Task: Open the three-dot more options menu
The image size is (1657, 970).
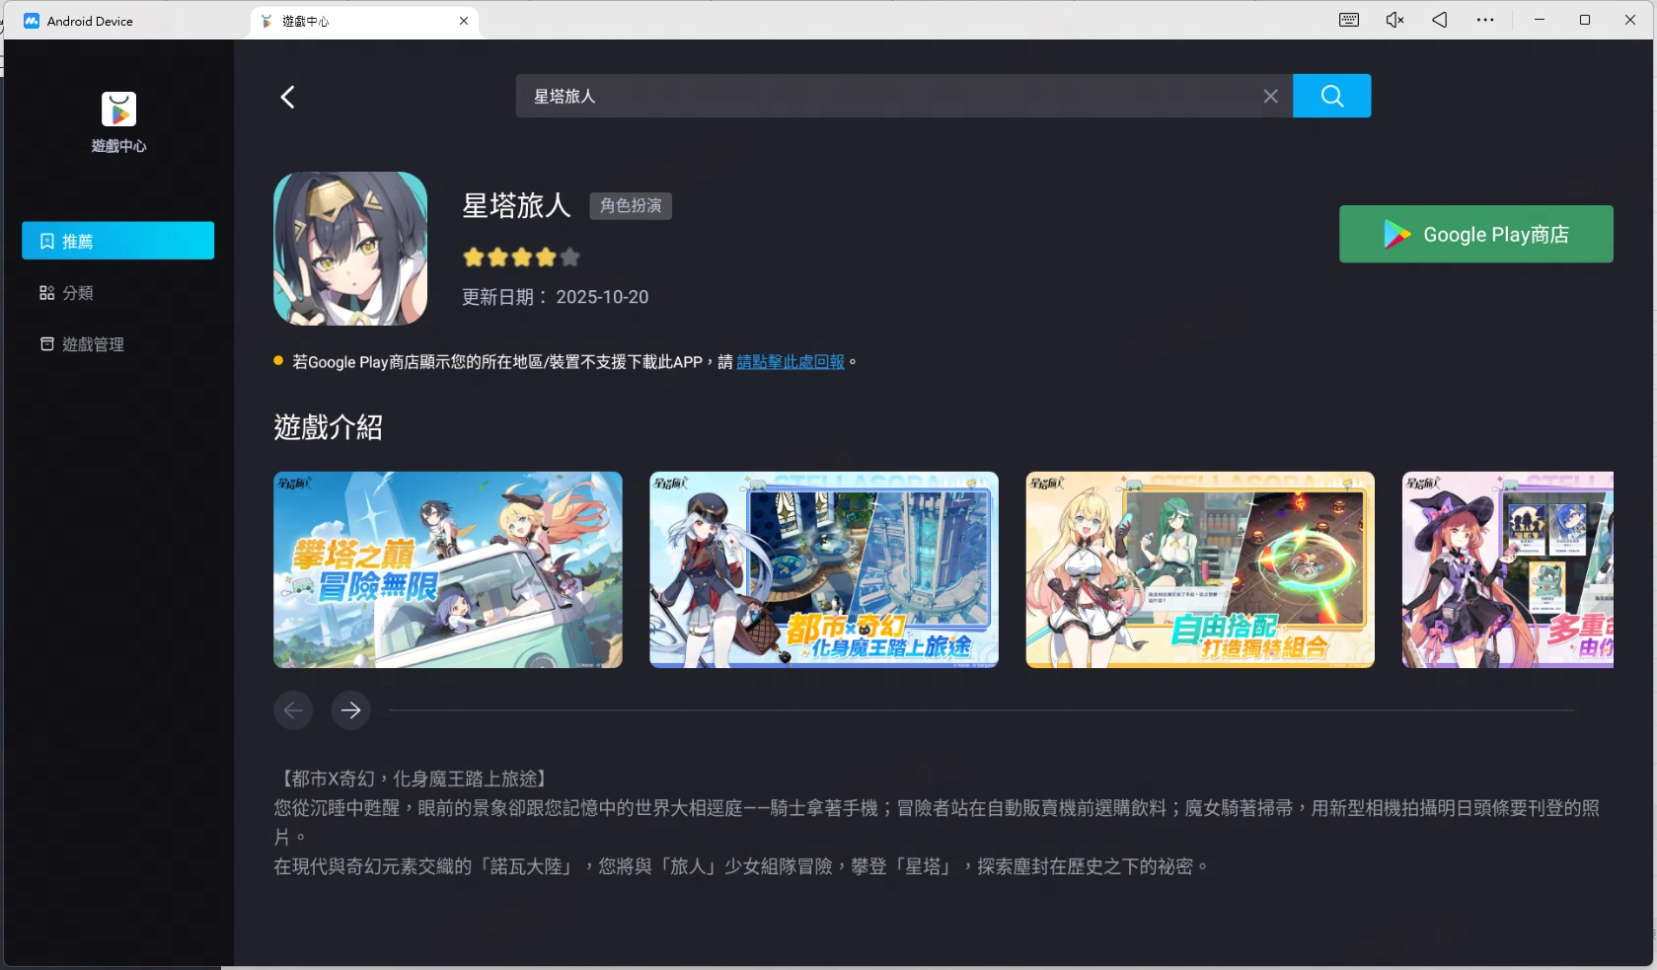Action: 1485,19
